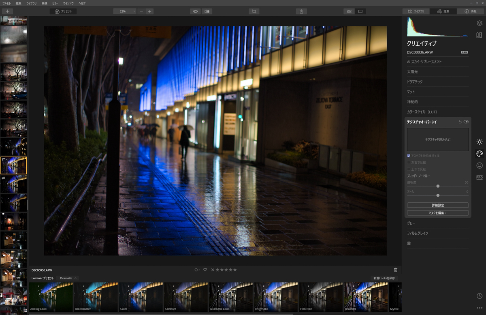
Task: Switch to the 情報 tab
Action: pyautogui.click(x=471, y=11)
